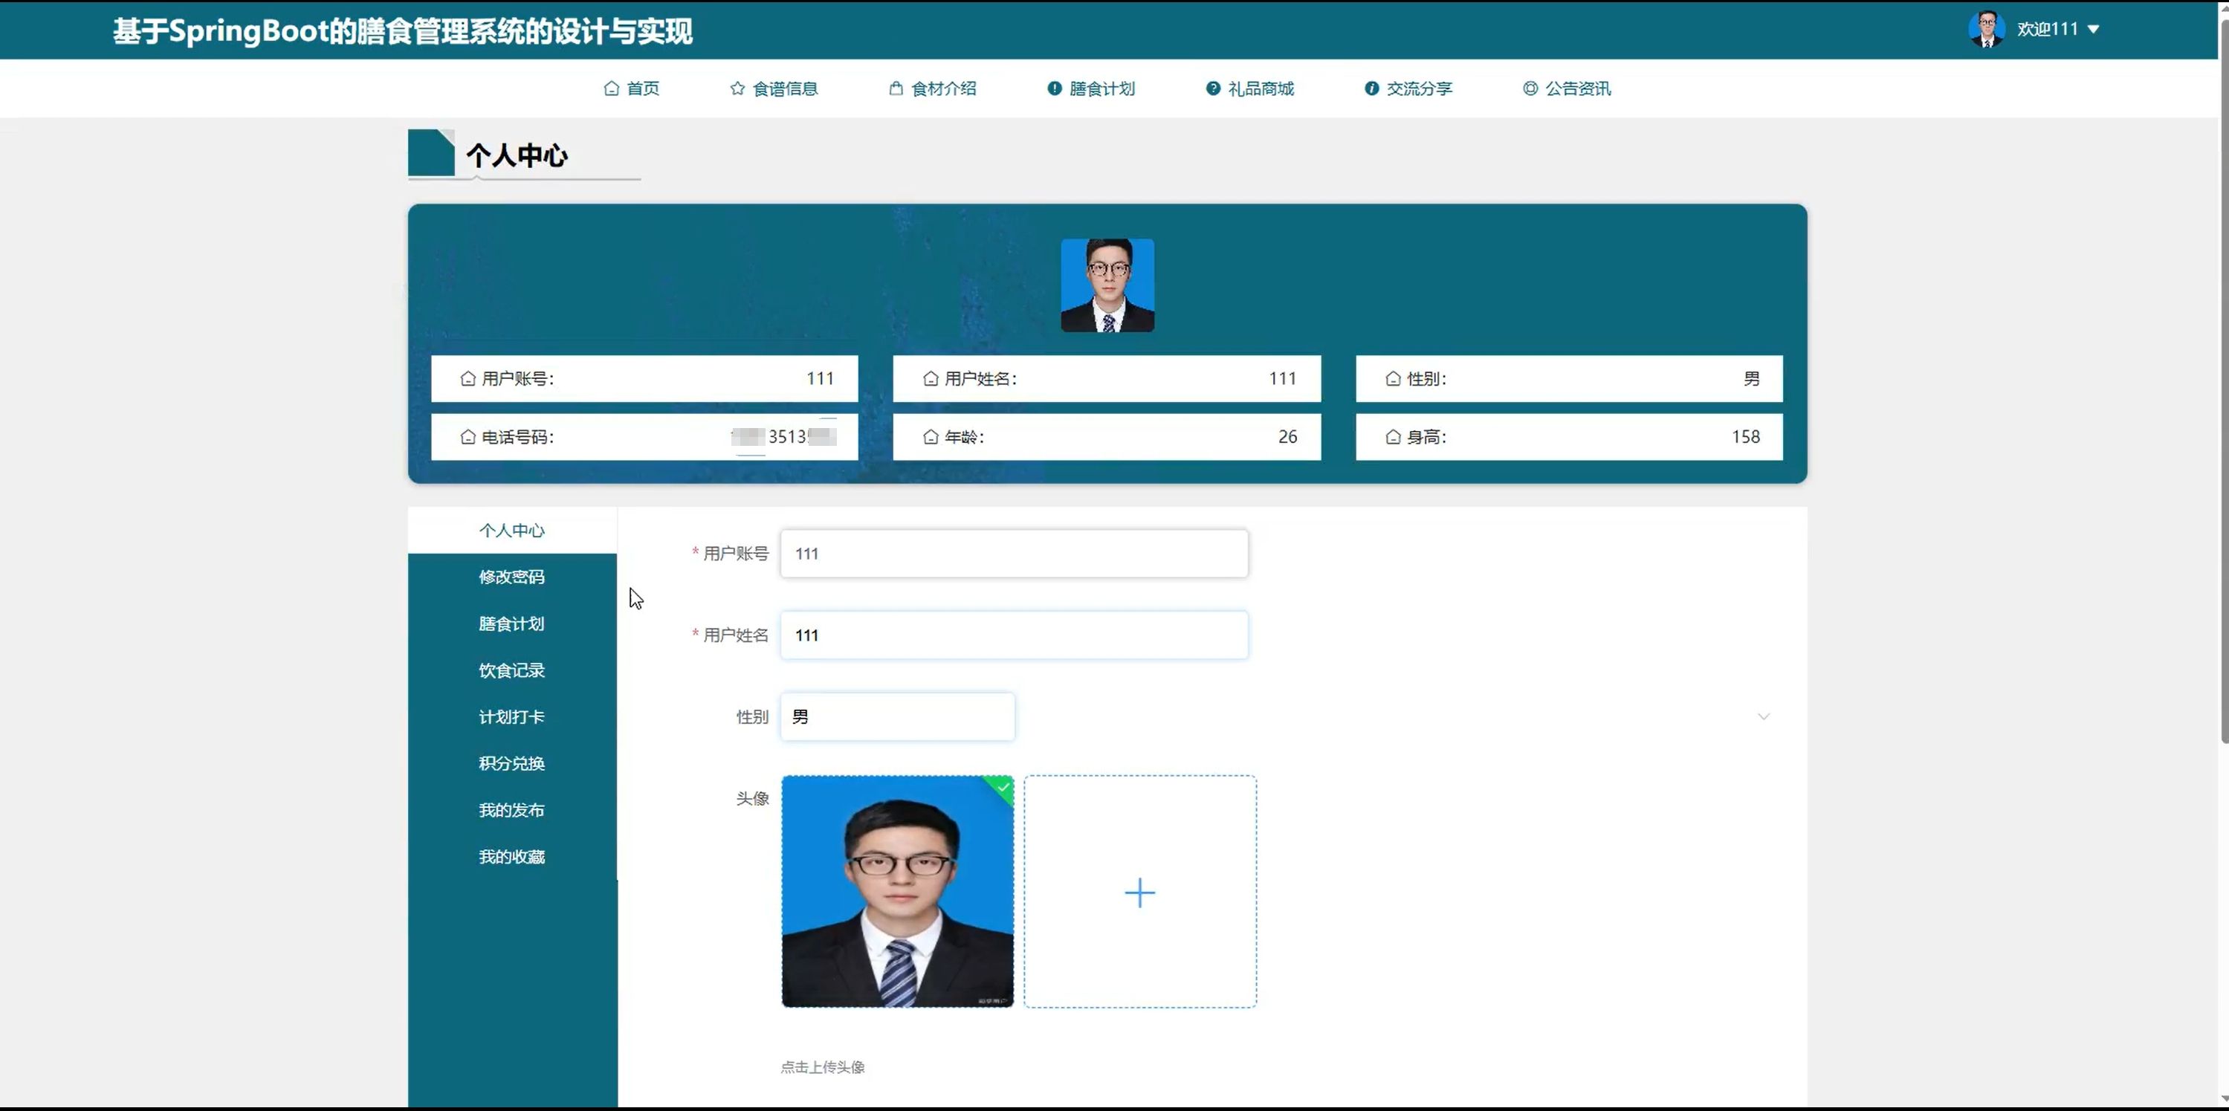
Task: Click the house icon next to 年龄 card
Action: click(x=931, y=437)
